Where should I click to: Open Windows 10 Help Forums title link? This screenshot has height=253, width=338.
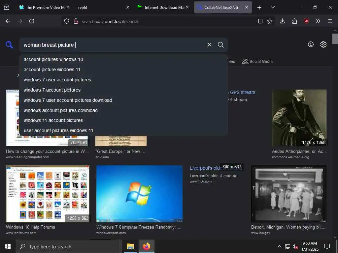[x=30, y=227]
